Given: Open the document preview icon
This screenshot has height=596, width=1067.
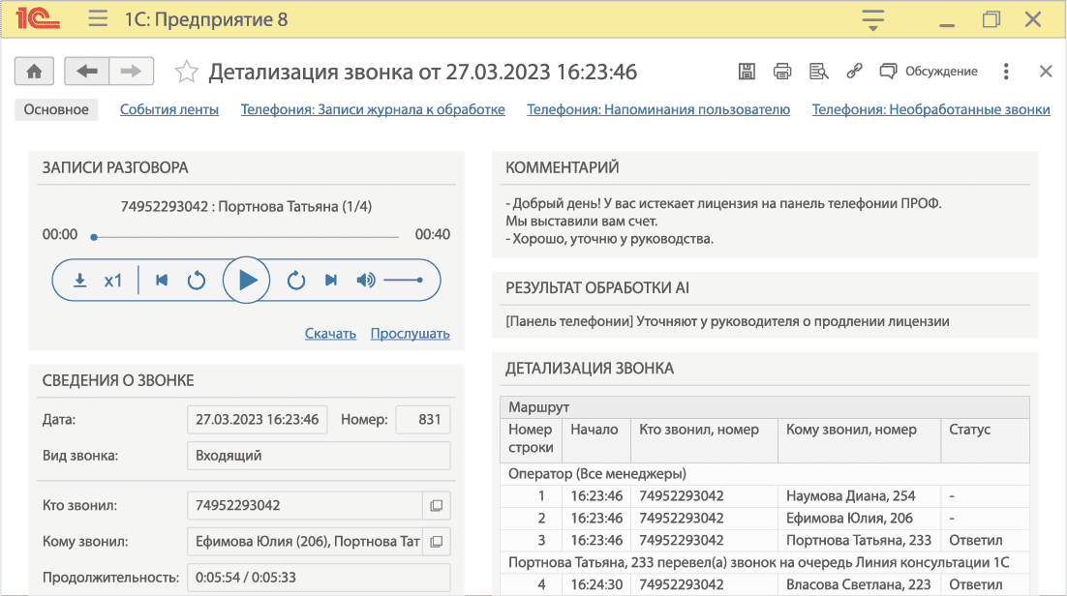Looking at the screenshot, I should coord(818,71).
